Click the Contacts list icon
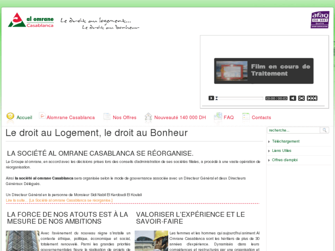 coord(246,117)
